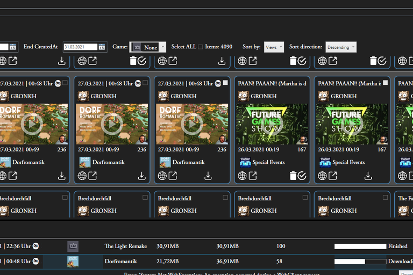Viewport: 413px width, 275px height.
Task: Download the Dorfromantik card cut off at left edge
Action: pos(62,176)
